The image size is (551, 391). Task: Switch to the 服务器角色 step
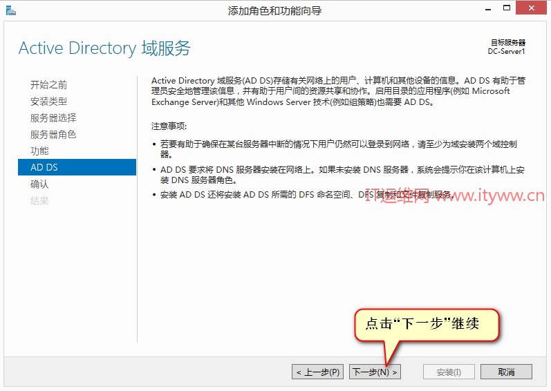click(53, 135)
